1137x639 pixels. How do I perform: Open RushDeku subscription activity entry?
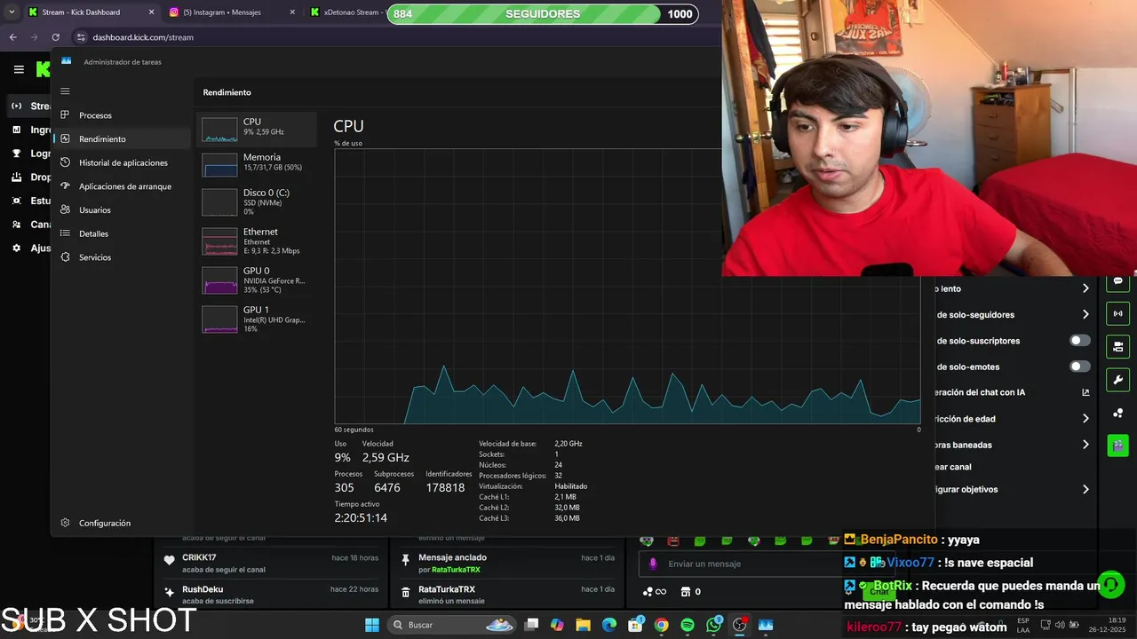(x=270, y=595)
